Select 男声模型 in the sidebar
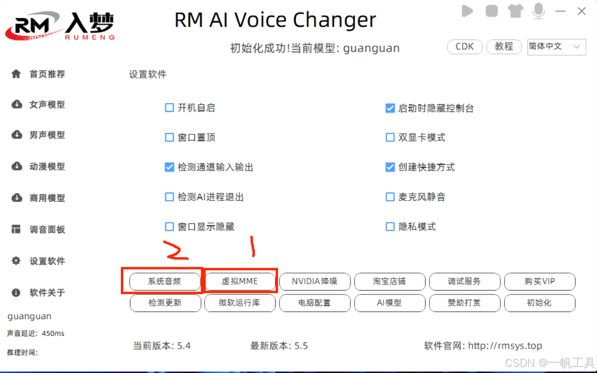Image resolution: width=597 pixels, height=373 pixels. click(x=47, y=135)
